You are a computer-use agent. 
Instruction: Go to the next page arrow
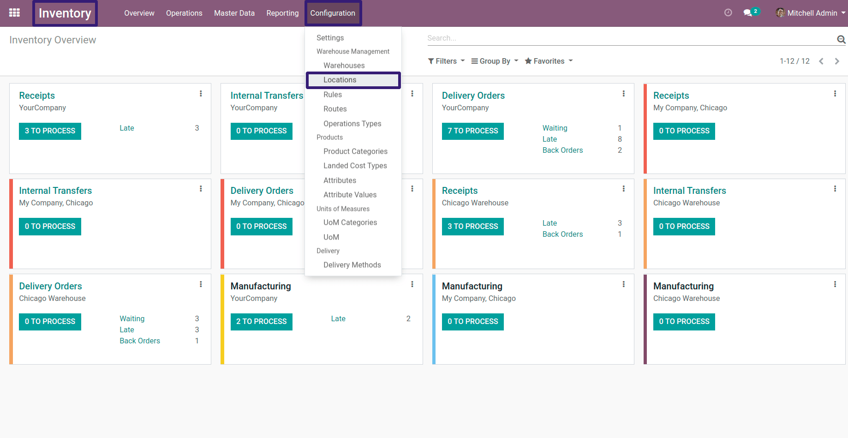837,61
